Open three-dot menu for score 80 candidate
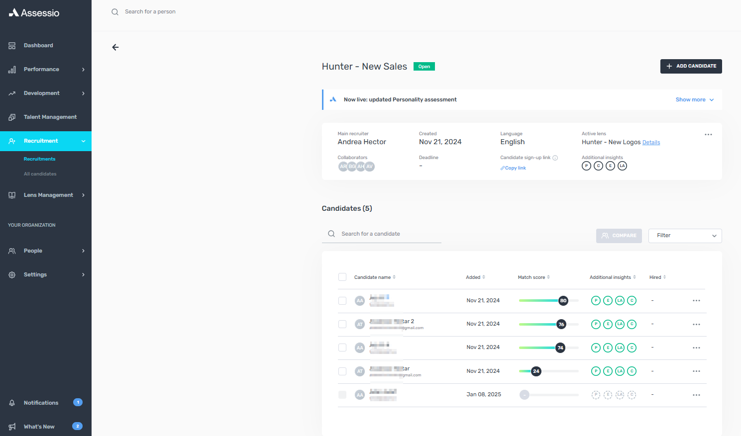The width and height of the screenshot is (741, 436). point(696,301)
